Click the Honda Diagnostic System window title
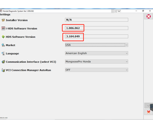153x128 pixels. point(18,11)
